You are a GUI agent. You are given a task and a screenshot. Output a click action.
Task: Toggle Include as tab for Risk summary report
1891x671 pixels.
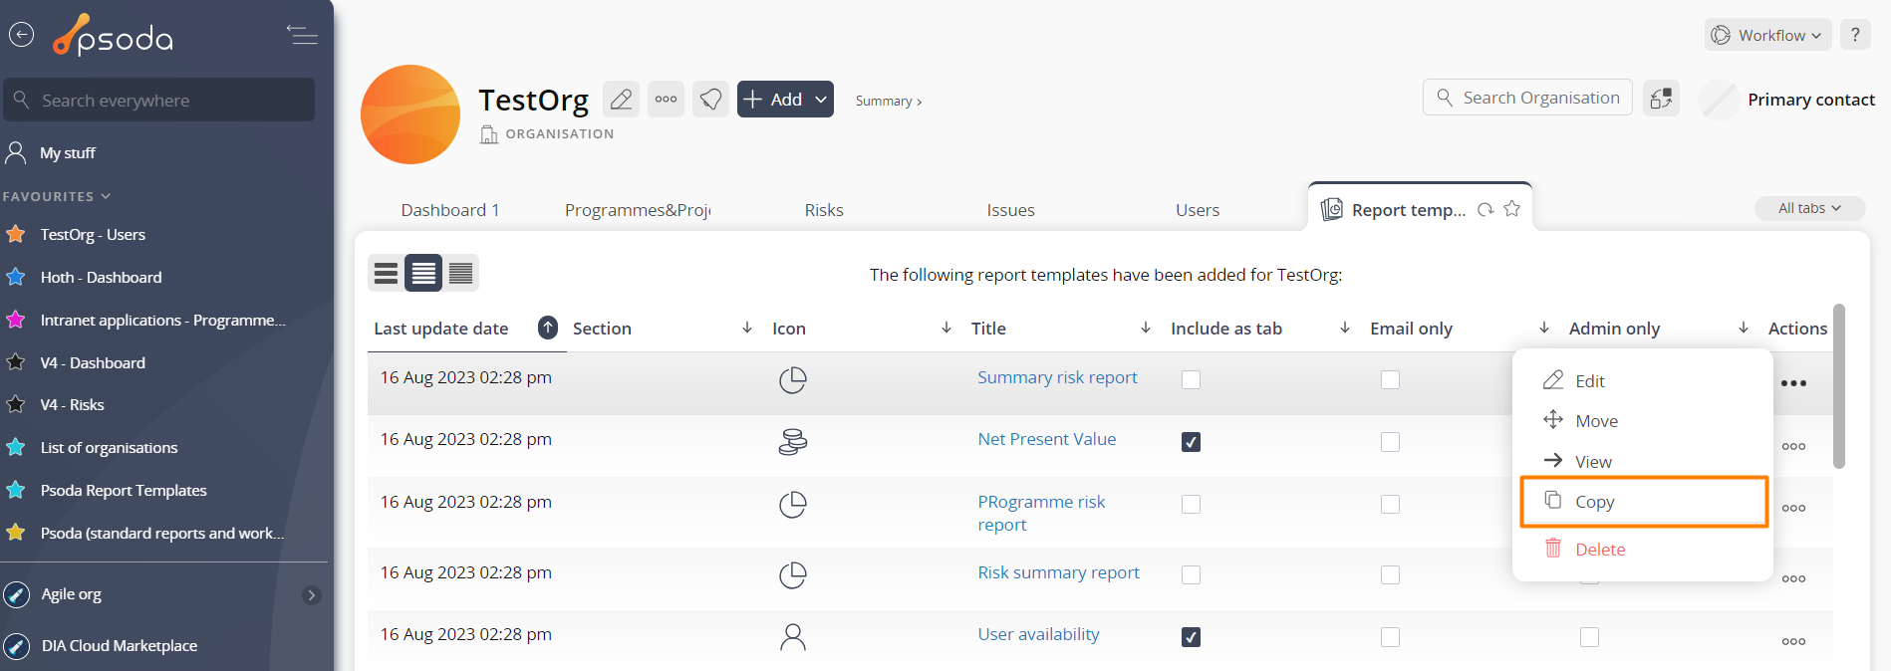1191,574
